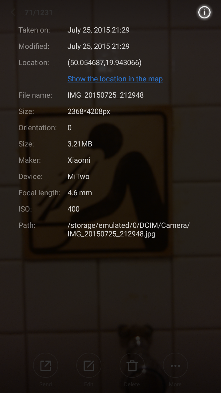
Task: Show the location in the map
Action: coord(115,79)
